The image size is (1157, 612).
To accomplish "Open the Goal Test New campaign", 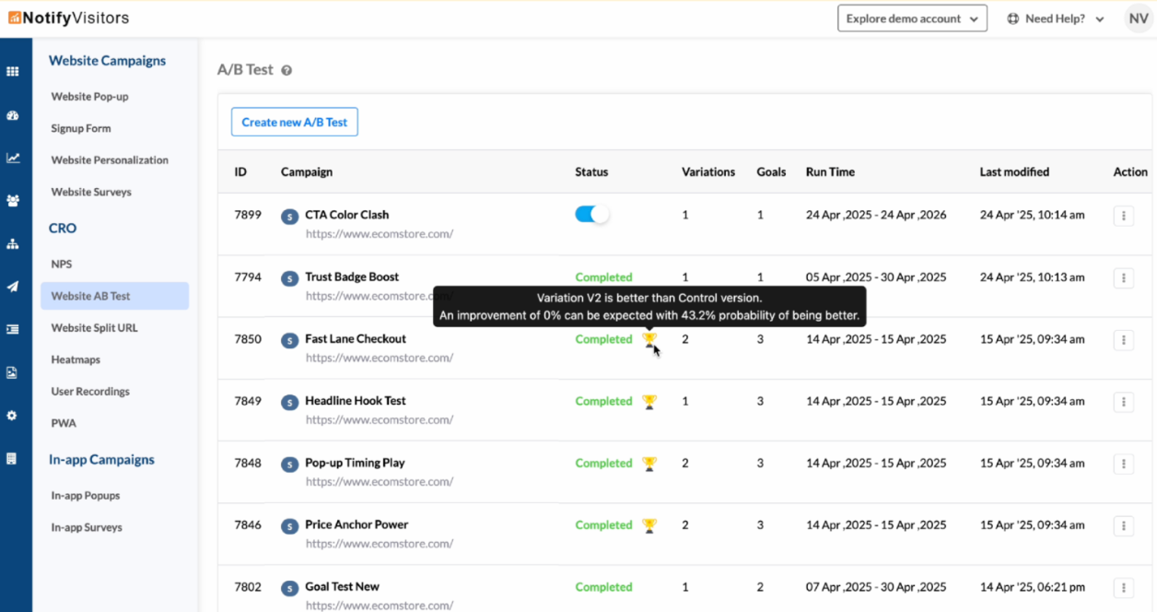I will point(342,586).
